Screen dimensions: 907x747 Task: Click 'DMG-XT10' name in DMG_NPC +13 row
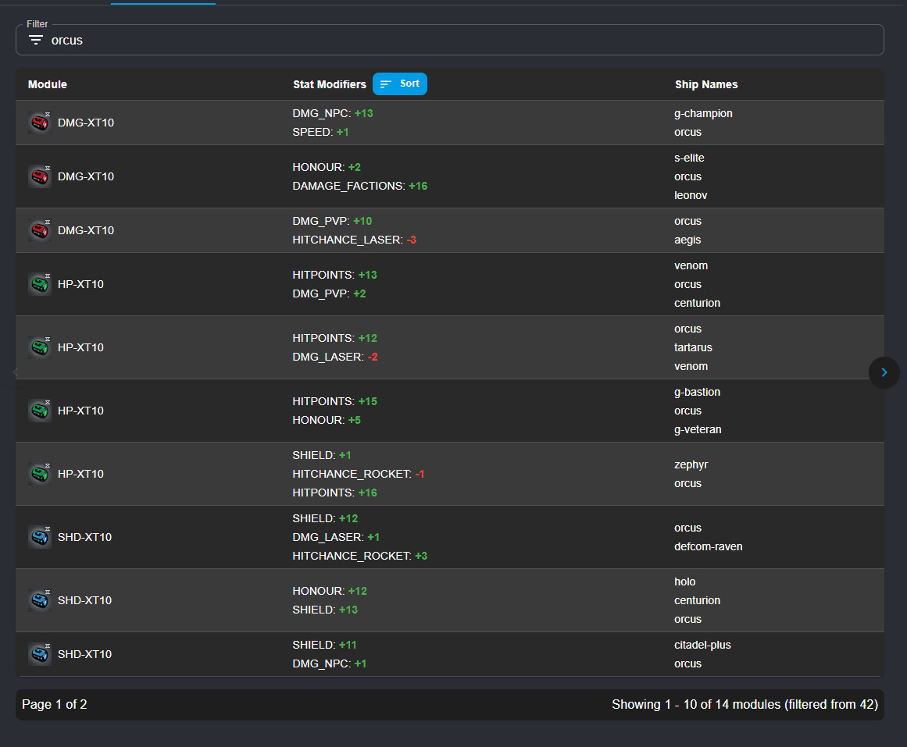point(86,123)
